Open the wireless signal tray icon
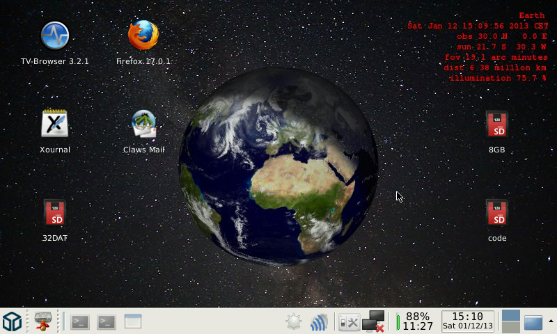The image size is (557, 334). coord(319,321)
